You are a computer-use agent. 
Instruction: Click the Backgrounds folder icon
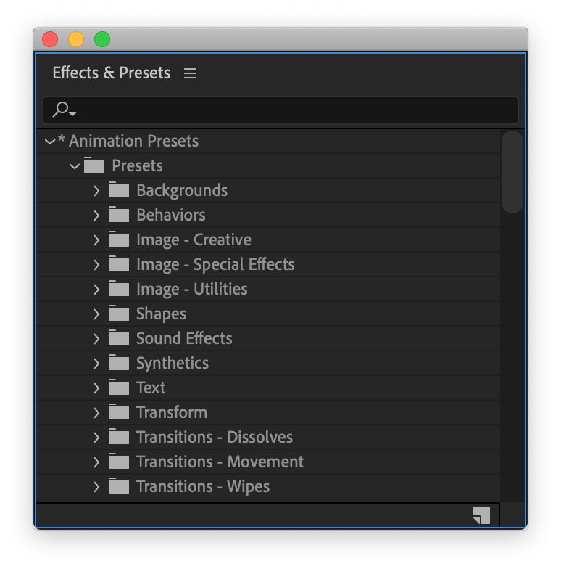pos(118,190)
